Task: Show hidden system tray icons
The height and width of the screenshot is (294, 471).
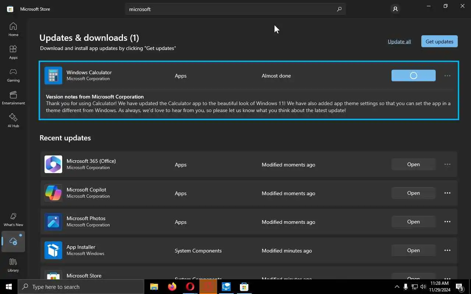Action: pos(397,287)
